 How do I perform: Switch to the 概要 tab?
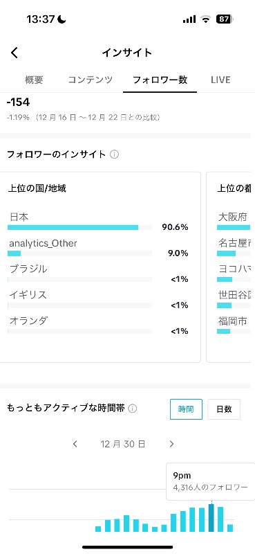click(34, 80)
